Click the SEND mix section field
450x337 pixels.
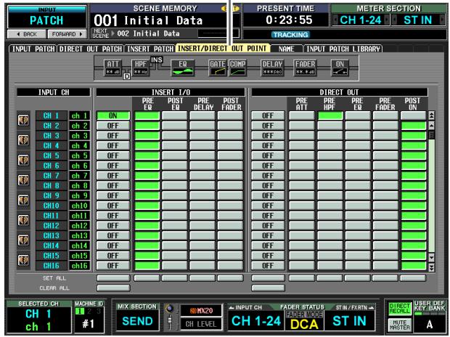tap(137, 321)
